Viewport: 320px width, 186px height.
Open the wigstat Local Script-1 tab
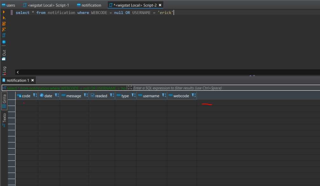pyautogui.click(x=46, y=5)
